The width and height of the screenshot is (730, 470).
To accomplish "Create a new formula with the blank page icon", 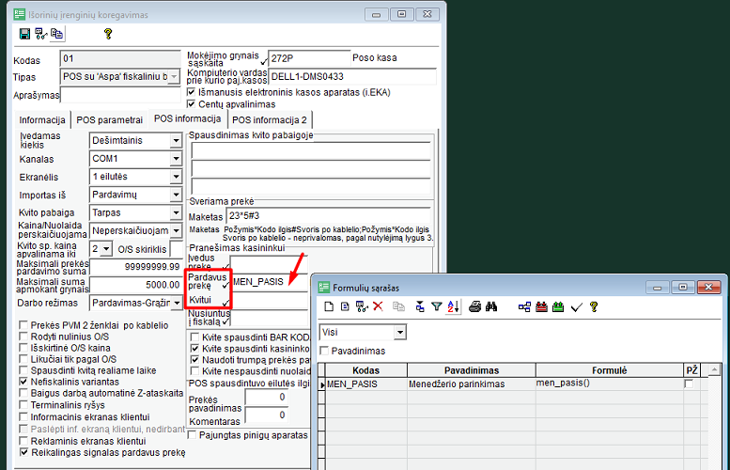I will pyautogui.click(x=329, y=306).
